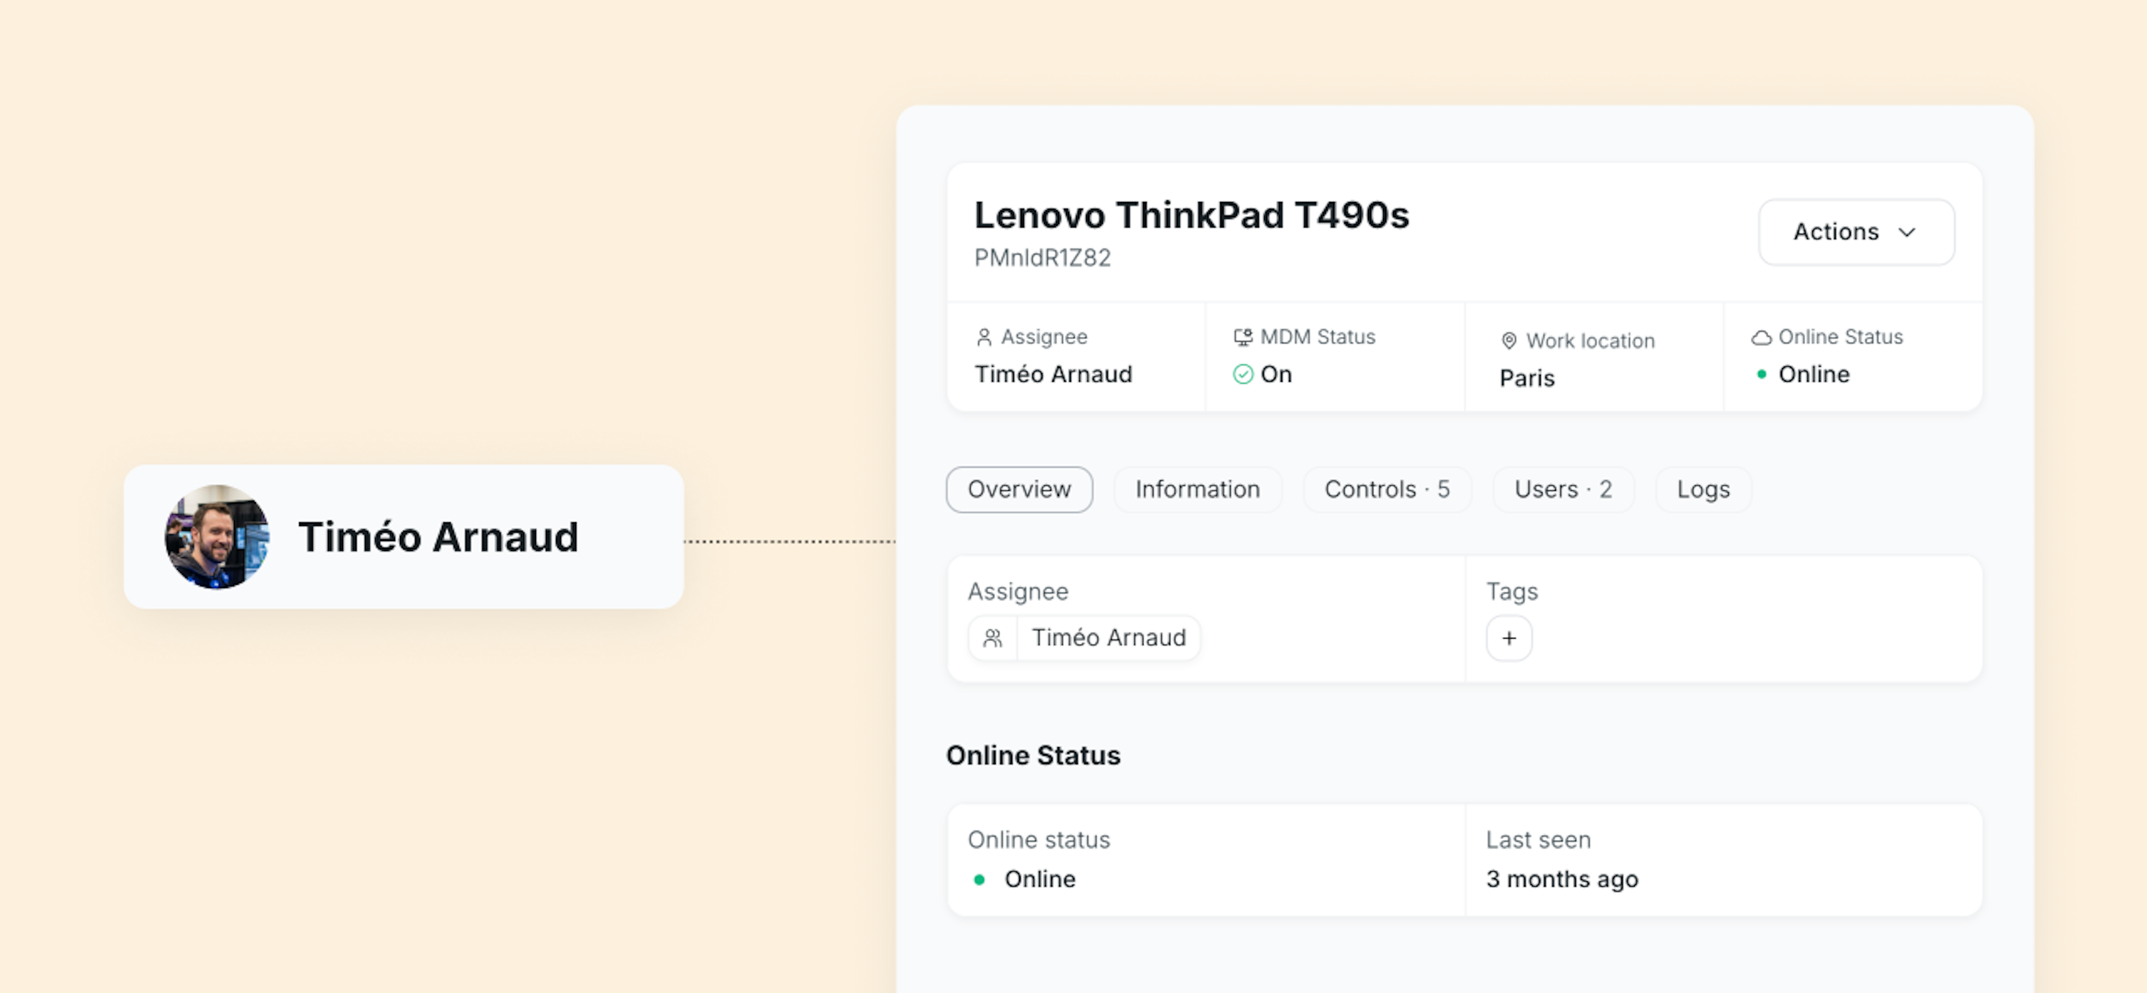Click the green MDM On checkmark icon

(x=1243, y=375)
